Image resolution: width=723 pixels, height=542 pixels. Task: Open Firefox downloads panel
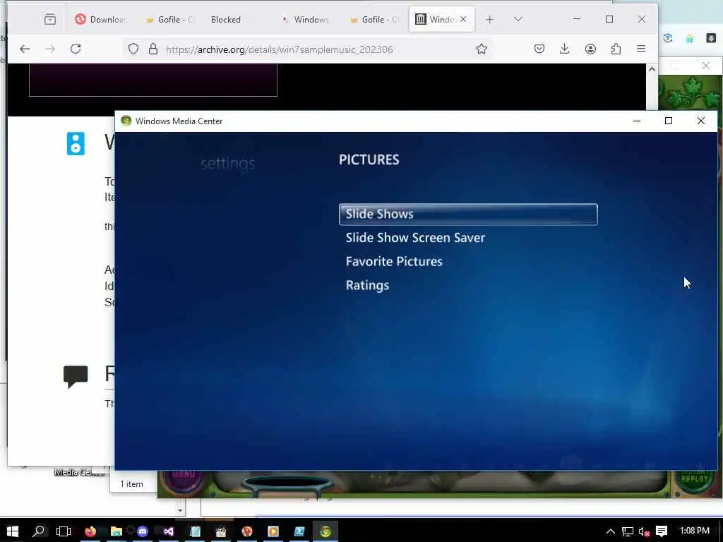pos(564,49)
